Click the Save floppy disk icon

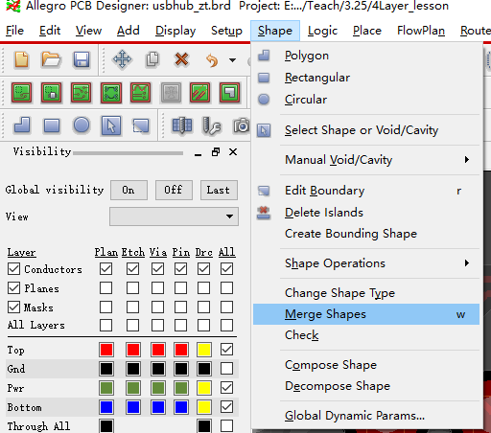click(x=82, y=59)
